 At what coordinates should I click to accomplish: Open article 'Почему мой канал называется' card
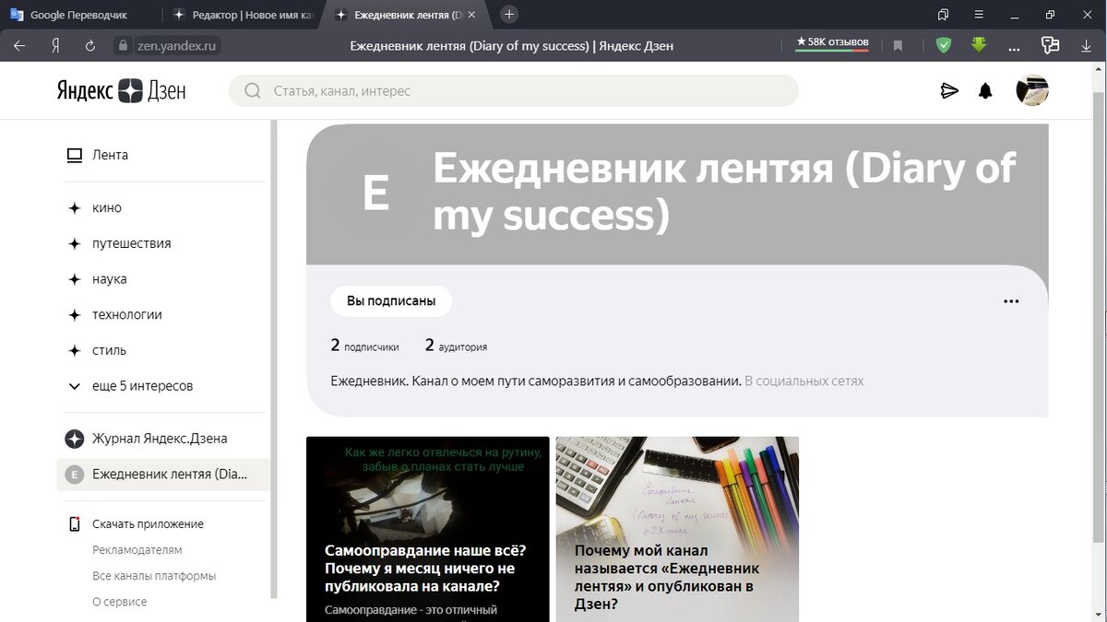pyautogui.click(x=677, y=529)
